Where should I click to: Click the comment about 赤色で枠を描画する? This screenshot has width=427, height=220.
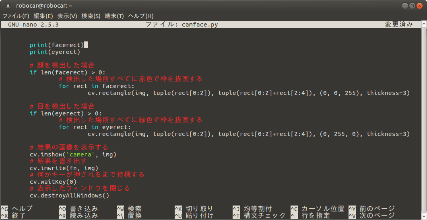coord(131,79)
